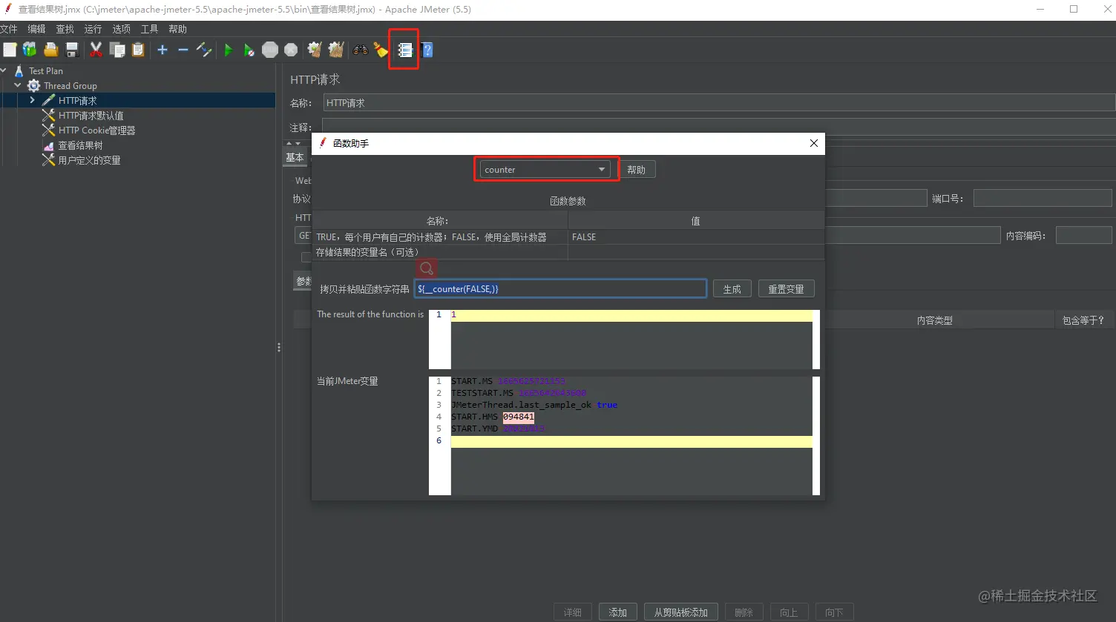Screen dimensions: 1116x622
Task: Click the Test Plan flask icon
Action: coord(19,71)
